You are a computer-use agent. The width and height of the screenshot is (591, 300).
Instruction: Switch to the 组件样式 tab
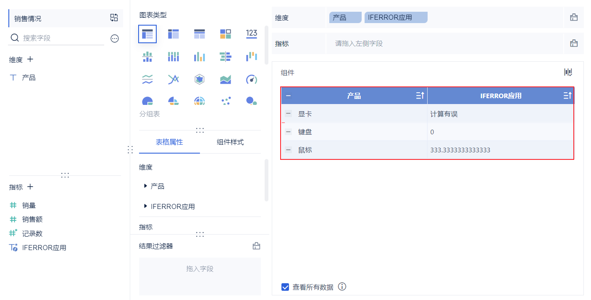click(230, 142)
